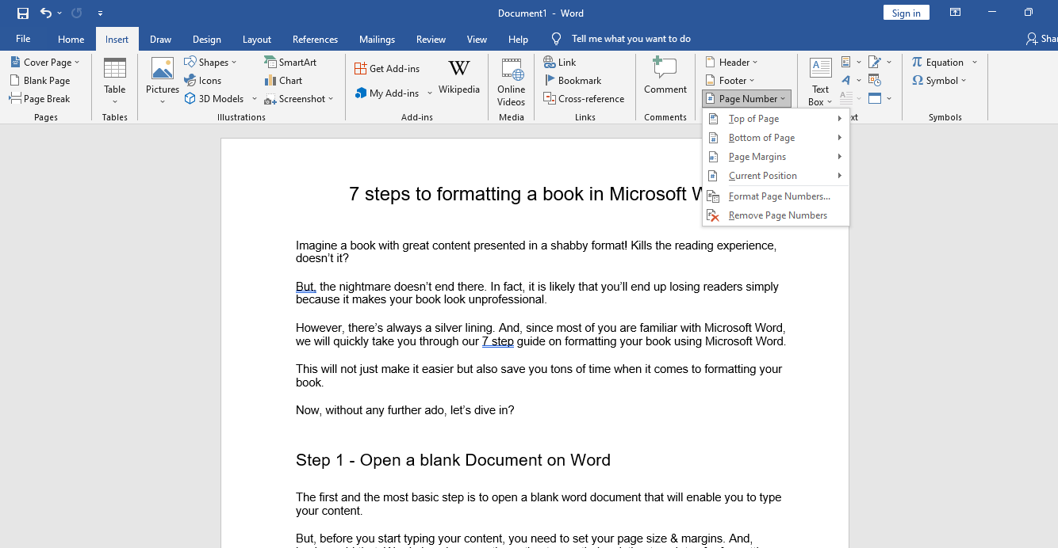Insert a Cross-reference
The image size is (1058, 548).
point(584,99)
